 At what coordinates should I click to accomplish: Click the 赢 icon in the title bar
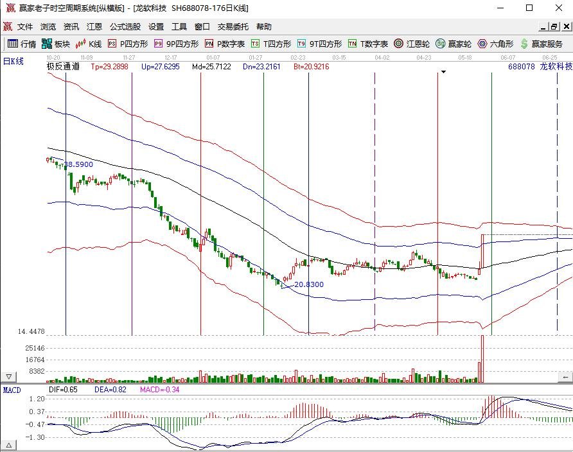click(10, 8)
